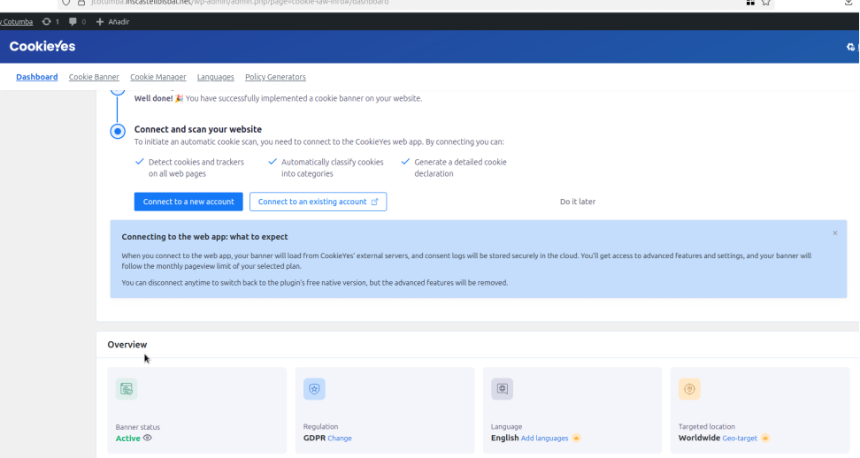860x458 pixels.
Task: Click the Do it later link
Action: [x=578, y=202]
